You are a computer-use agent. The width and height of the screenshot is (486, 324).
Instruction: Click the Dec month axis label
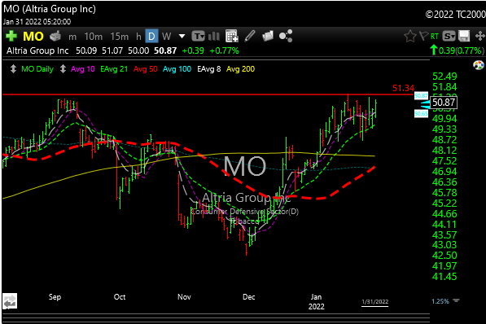pos(248,297)
